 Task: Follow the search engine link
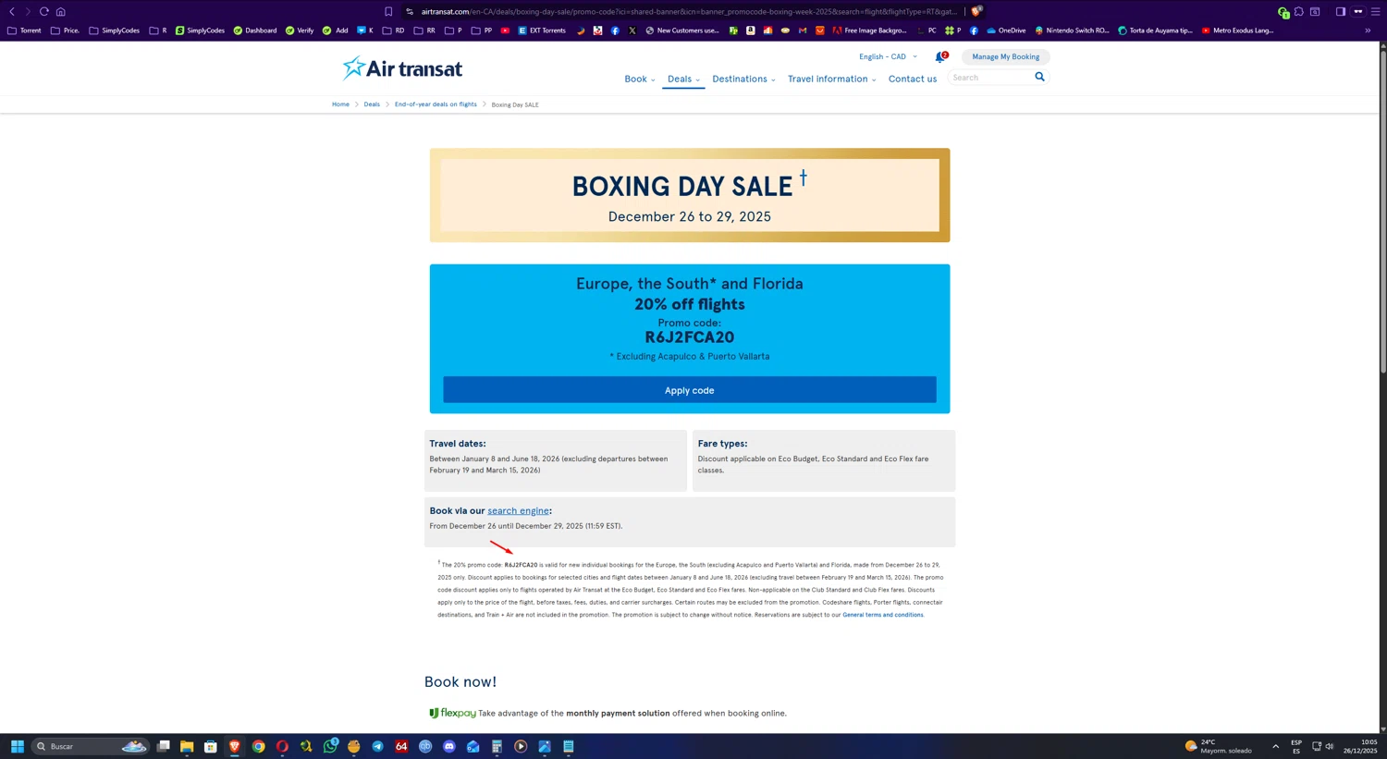tap(518, 510)
